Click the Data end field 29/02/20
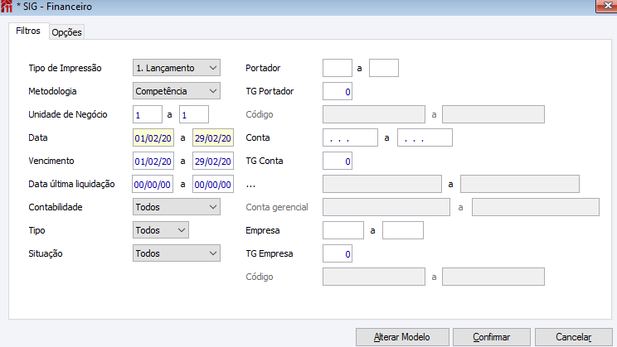The image size is (617, 347). (213, 137)
